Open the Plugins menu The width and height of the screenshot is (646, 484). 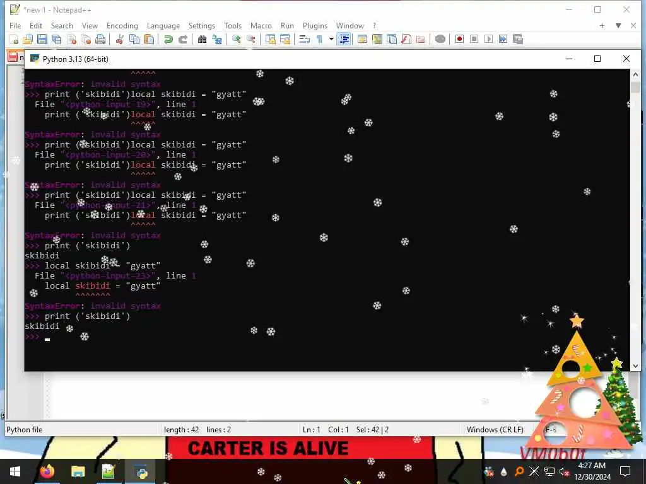pos(315,25)
